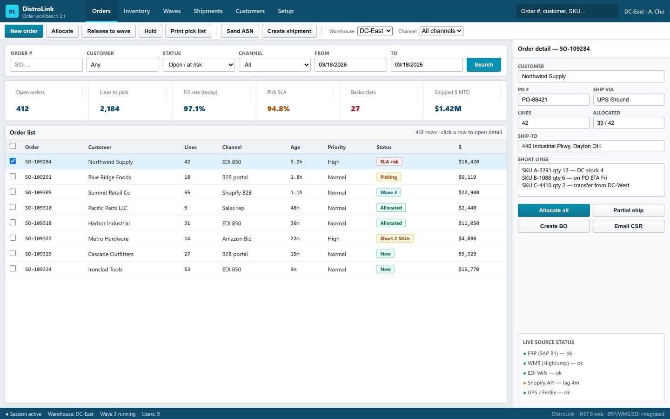Click the To date field

pyautogui.click(x=427, y=65)
